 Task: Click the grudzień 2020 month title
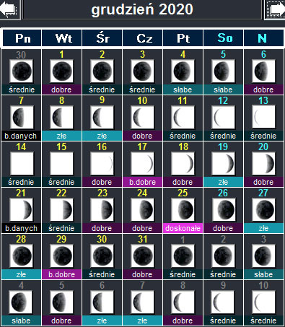tap(142, 9)
